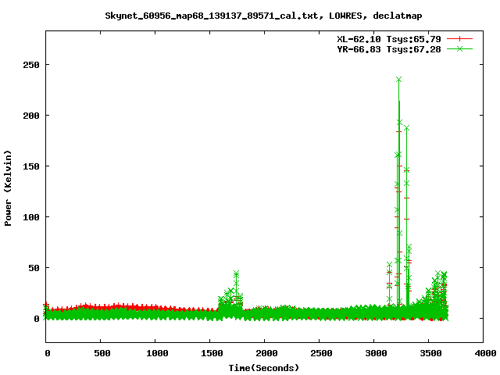Click the 100 tick label on y-axis
The height and width of the screenshot is (375, 500).
[31, 217]
